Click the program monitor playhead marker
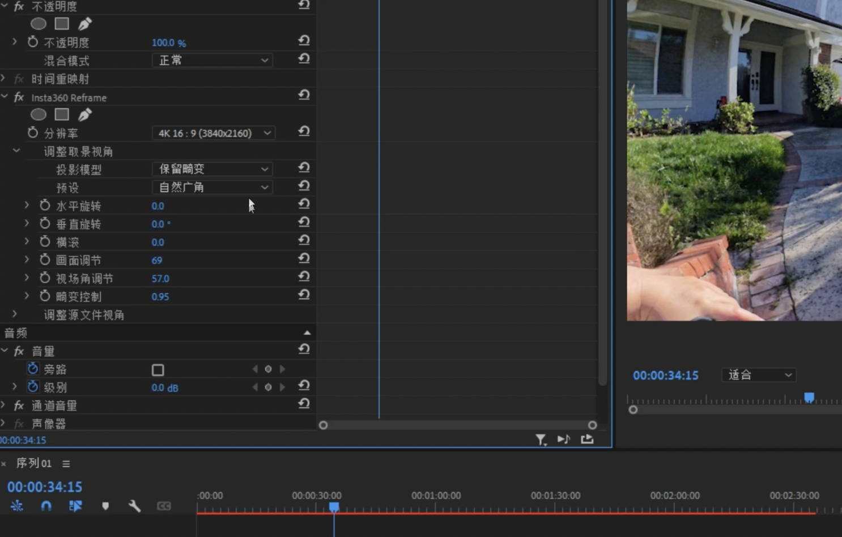The width and height of the screenshot is (842, 537). tap(809, 398)
